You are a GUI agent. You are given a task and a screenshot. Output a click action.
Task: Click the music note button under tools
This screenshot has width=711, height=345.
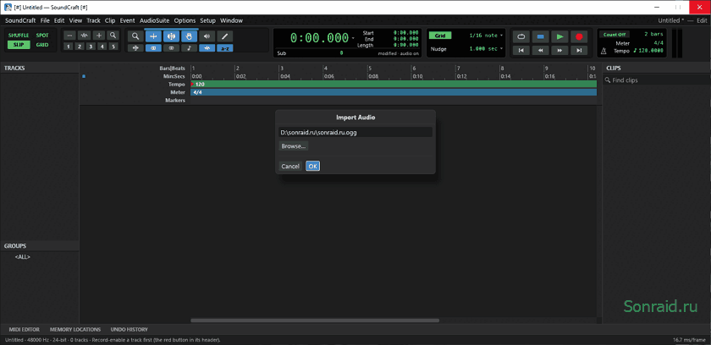189,47
